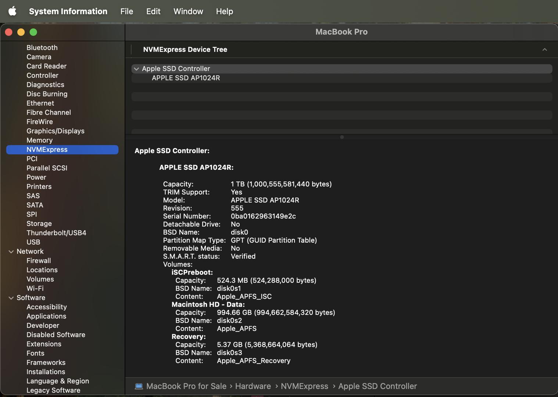Open the Apple menu
Image resolution: width=558 pixels, height=397 pixels.
[x=12, y=11]
